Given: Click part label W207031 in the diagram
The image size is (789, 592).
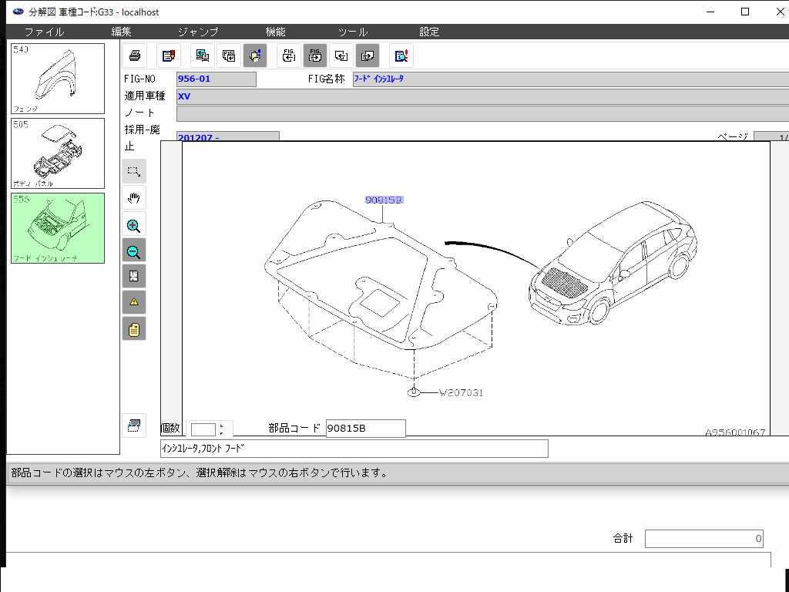Looking at the screenshot, I should pos(461,392).
